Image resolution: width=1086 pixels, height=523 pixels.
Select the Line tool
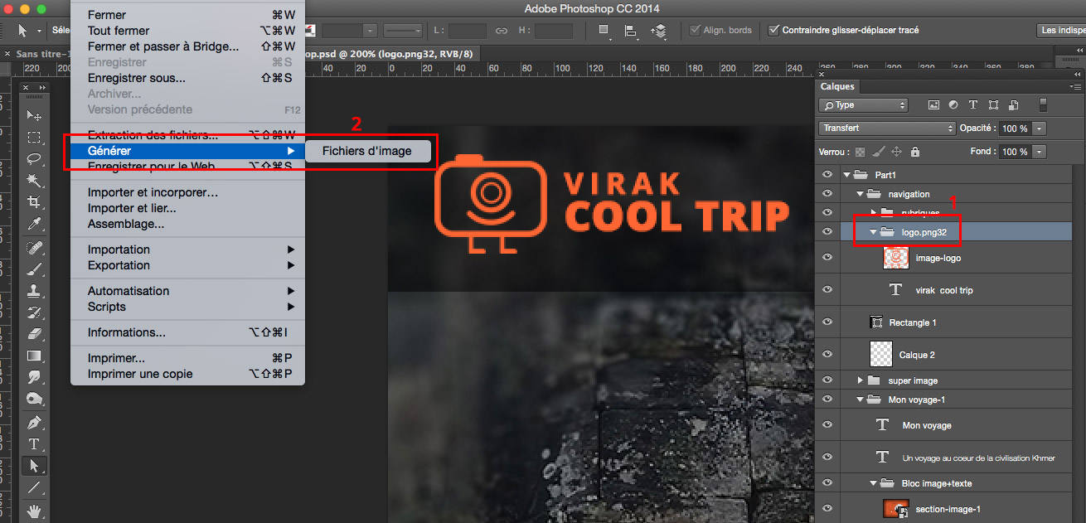tap(34, 487)
